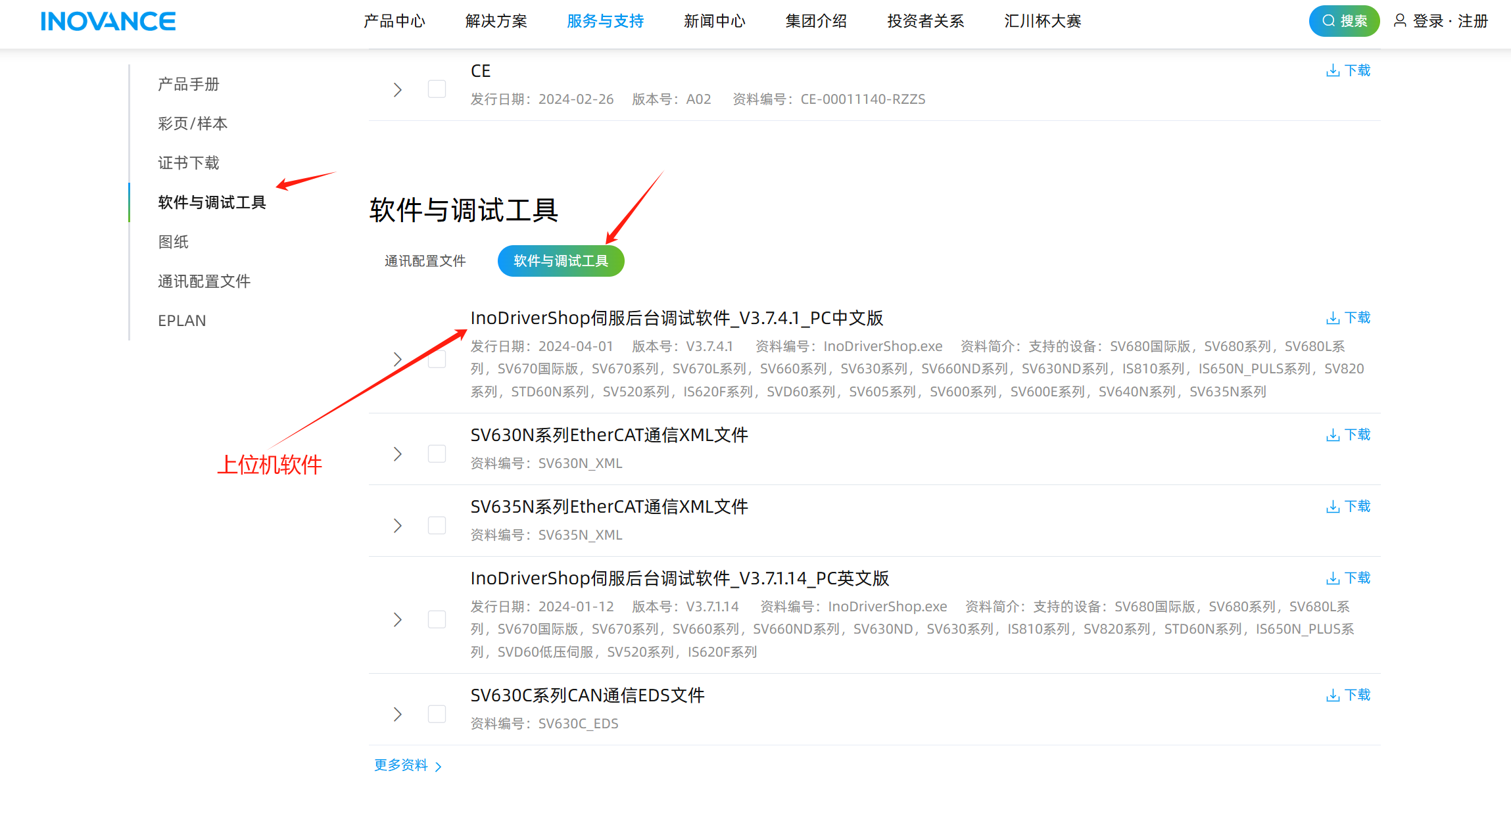1511x819 pixels.
Task: Download InoDriverShop V3.7.4.1 PC Chinese version
Action: click(1348, 318)
